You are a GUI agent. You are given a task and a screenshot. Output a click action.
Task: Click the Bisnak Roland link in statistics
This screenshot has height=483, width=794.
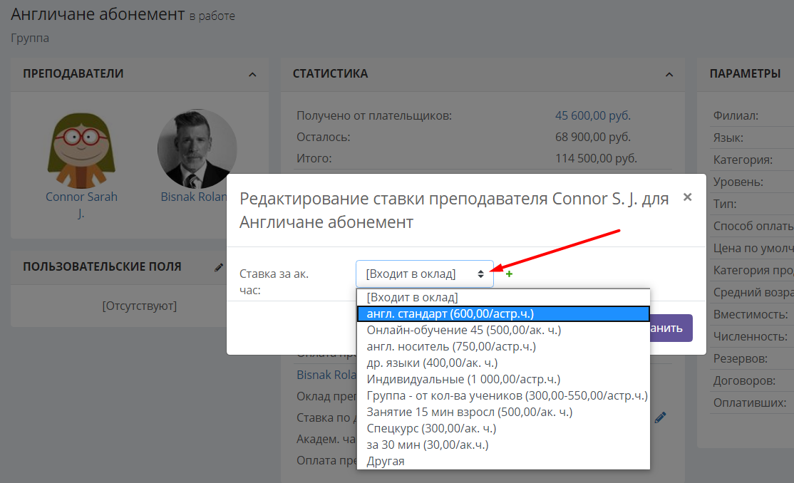326,375
